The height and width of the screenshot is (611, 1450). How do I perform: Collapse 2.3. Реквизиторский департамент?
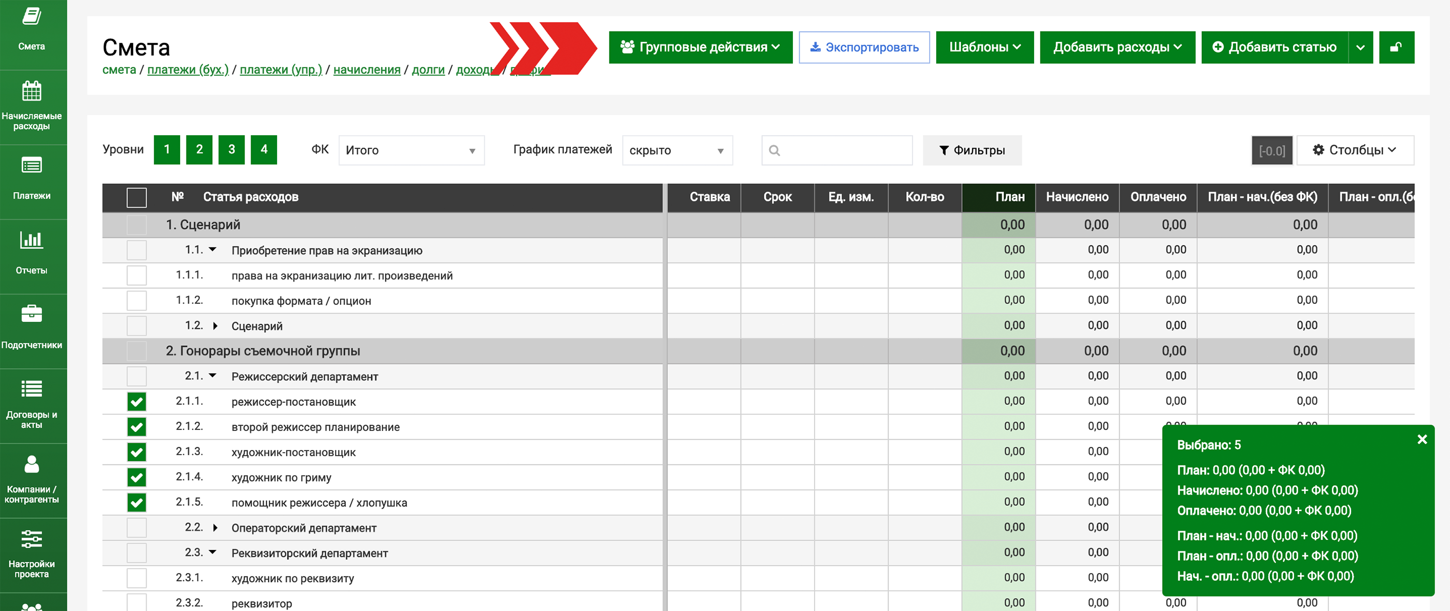[213, 552]
